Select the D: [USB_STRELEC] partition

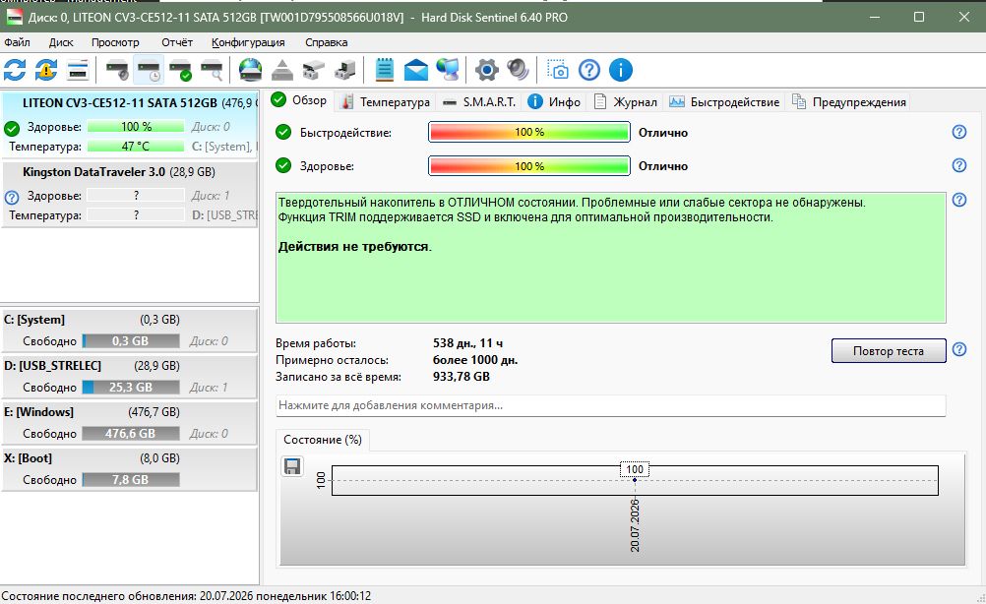[x=130, y=376]
